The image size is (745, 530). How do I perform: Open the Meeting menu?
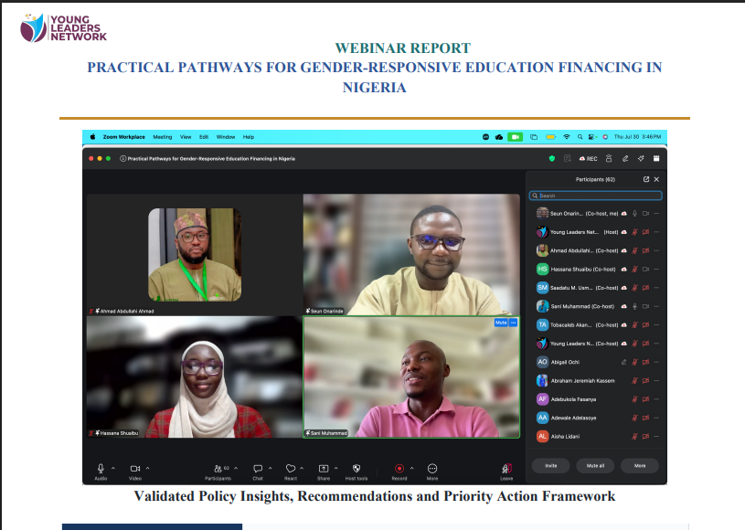163,137
